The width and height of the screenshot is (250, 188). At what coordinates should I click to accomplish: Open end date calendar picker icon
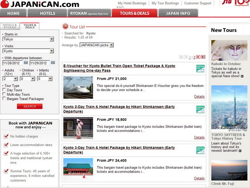click(x=53, y=63)
